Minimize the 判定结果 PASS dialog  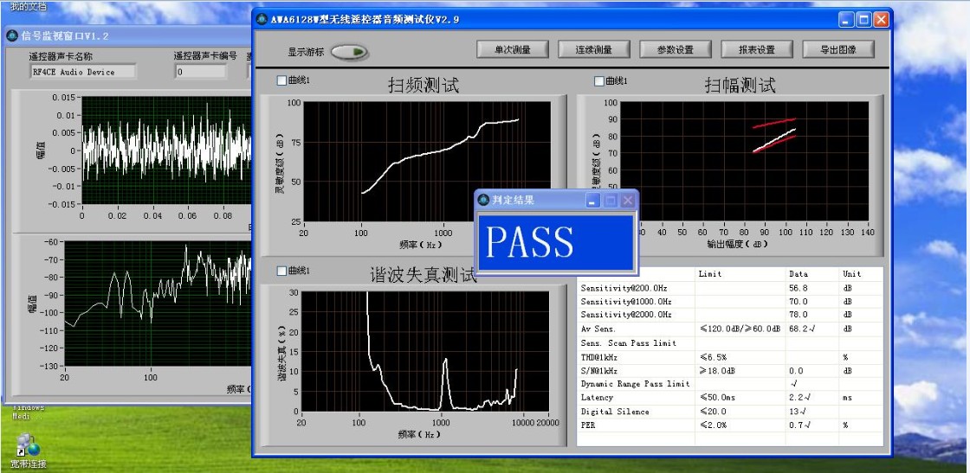pyautogui.click(x=593, y=200)
